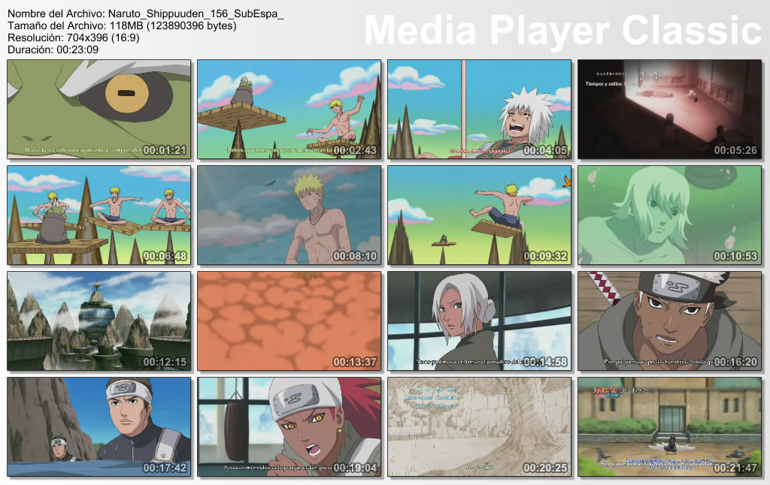Click the resolution text 704x396 (16:9)
This screenshot has height=485, width=770.
(x=102, y=38)
